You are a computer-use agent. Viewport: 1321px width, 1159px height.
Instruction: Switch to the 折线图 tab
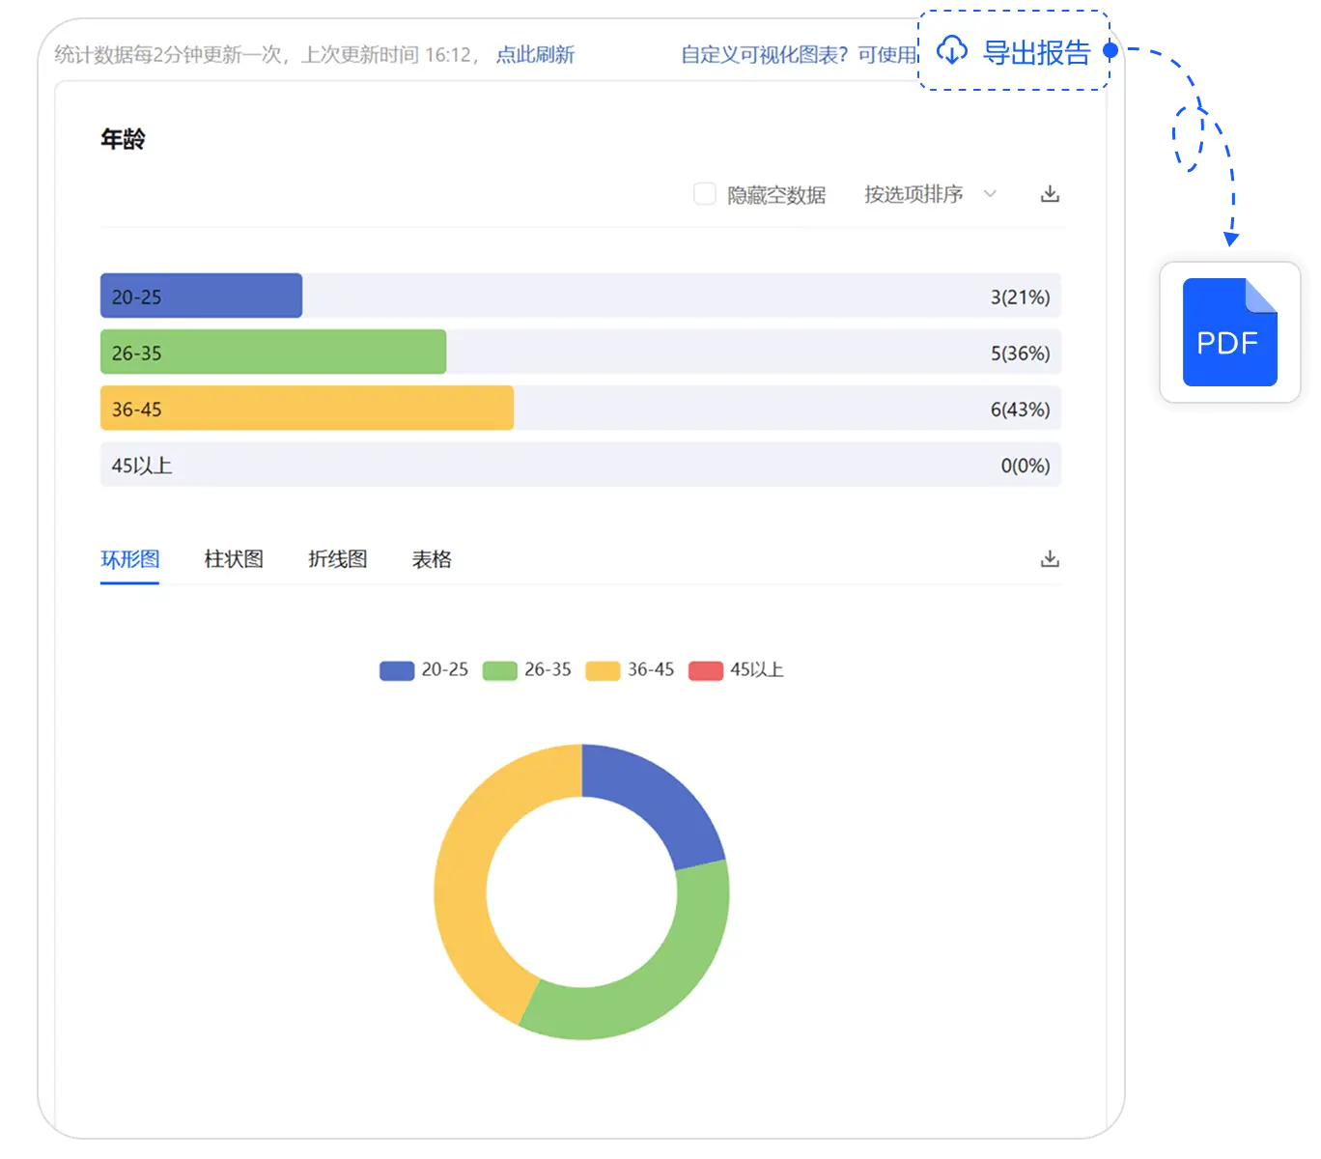(x=337, y=559)
